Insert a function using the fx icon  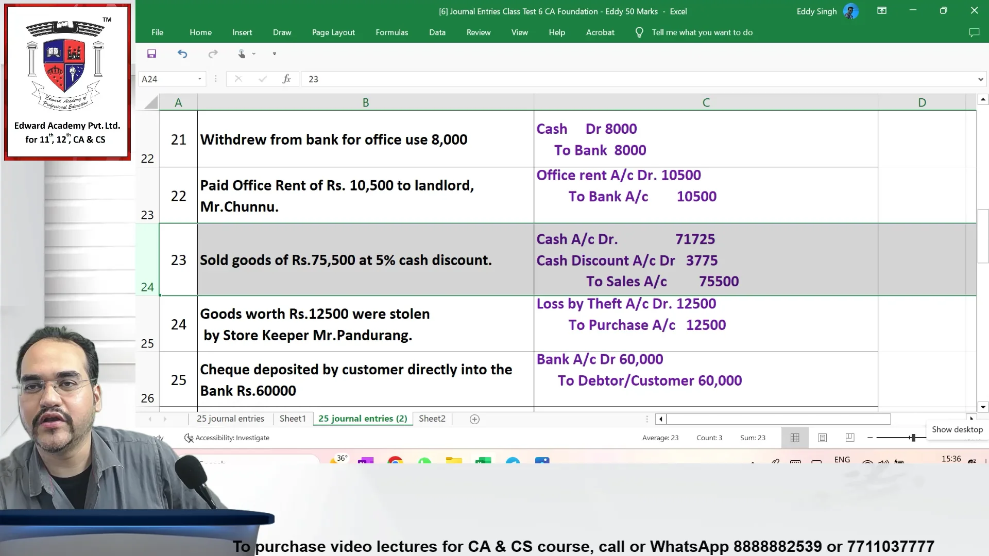(x=287, y=79)
